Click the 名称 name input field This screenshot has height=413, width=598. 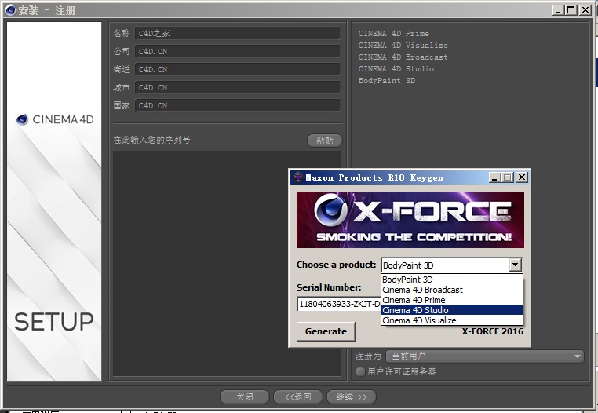click(x=237, y=33)
